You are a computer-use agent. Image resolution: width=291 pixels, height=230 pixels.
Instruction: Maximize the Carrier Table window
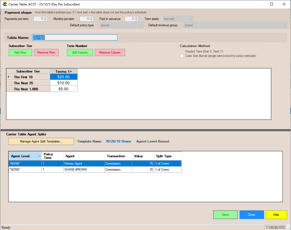272,4
